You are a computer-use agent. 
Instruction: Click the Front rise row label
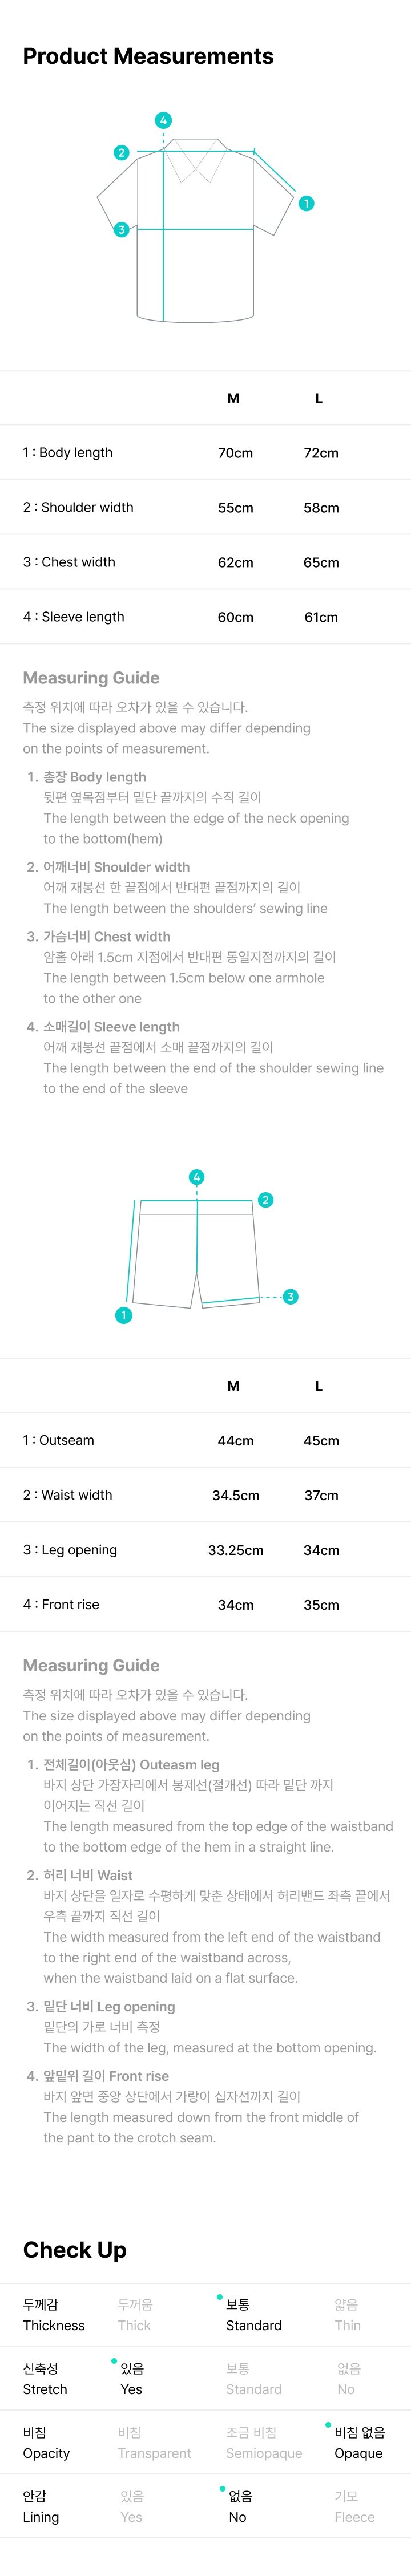(61, 1604)
